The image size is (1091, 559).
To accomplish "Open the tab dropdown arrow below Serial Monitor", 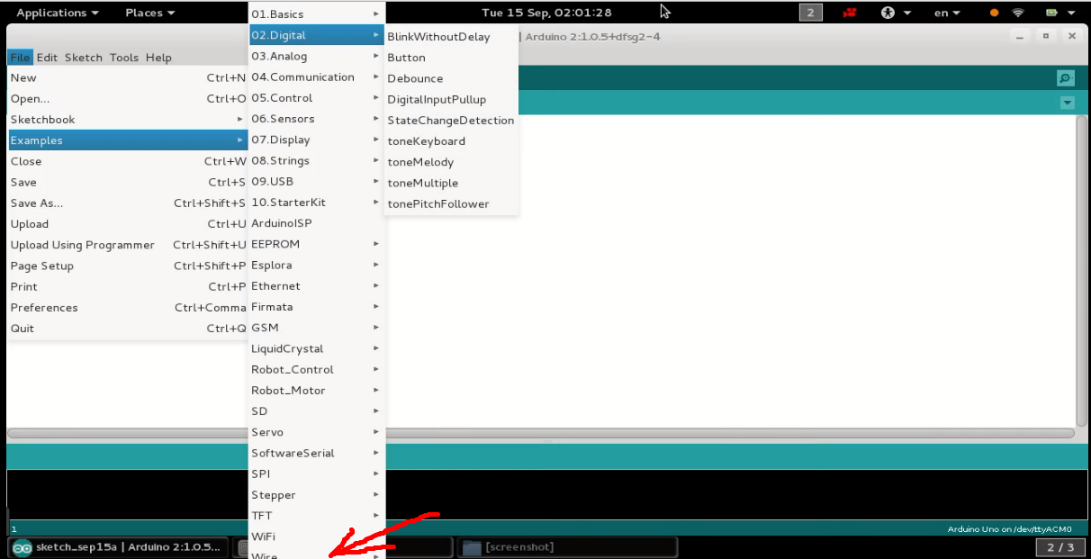I will [1068, 103].
